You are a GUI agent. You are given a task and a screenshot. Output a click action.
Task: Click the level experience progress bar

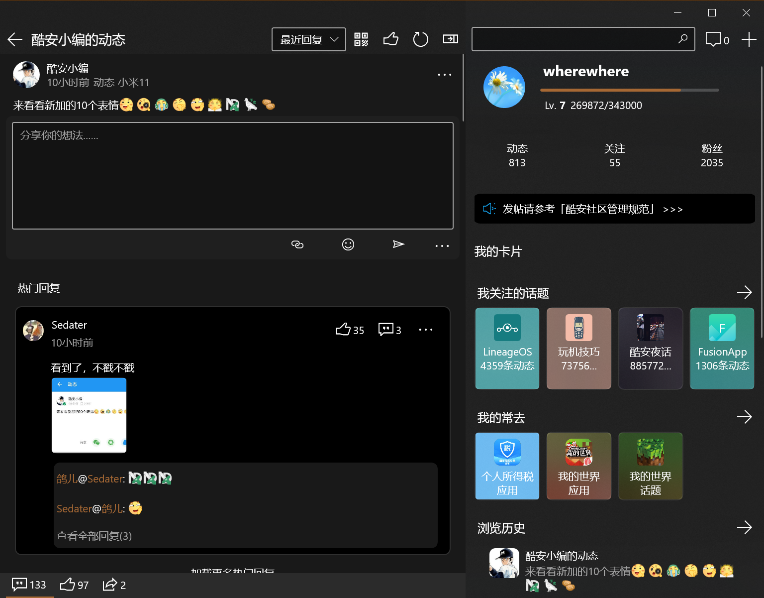[x=630, y=90]
